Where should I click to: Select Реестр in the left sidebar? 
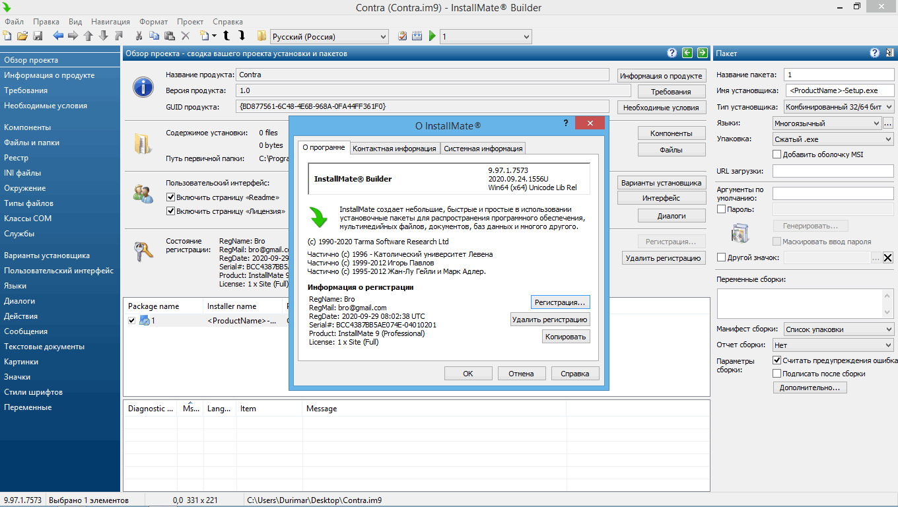pos(17,158)
